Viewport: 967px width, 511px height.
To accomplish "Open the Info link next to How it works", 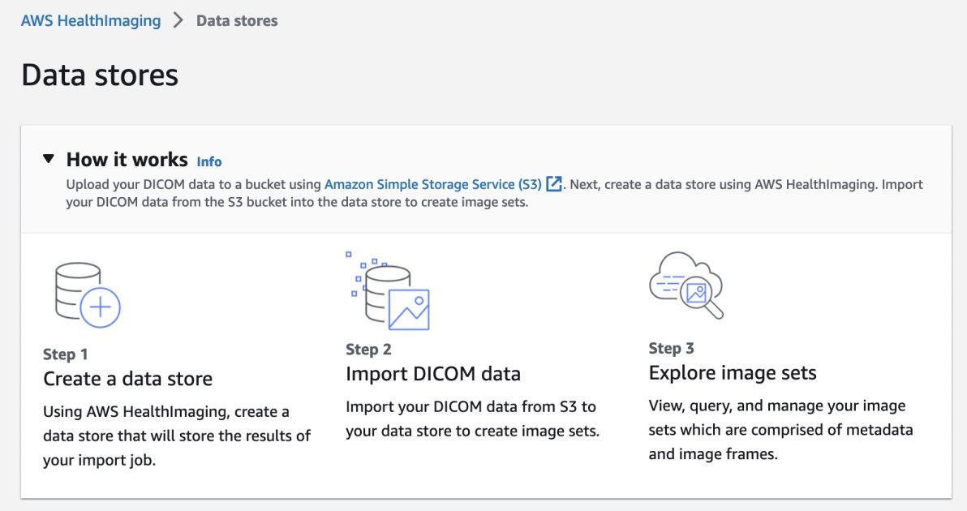I will [x=208, y=161].
